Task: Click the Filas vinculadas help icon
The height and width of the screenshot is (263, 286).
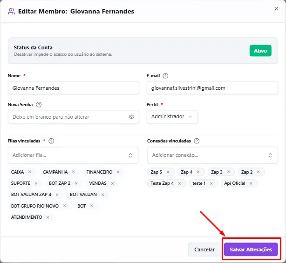Action: [x=51, y=141]
